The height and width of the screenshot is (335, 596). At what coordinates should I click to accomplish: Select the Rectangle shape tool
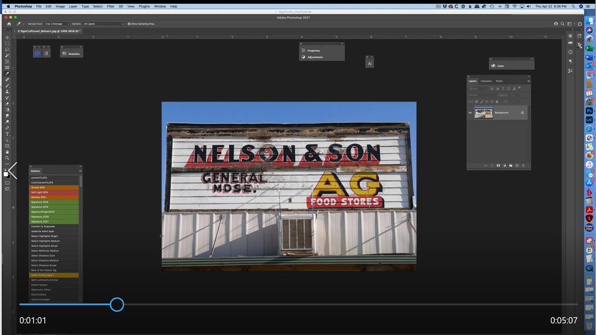pos(7,146)
